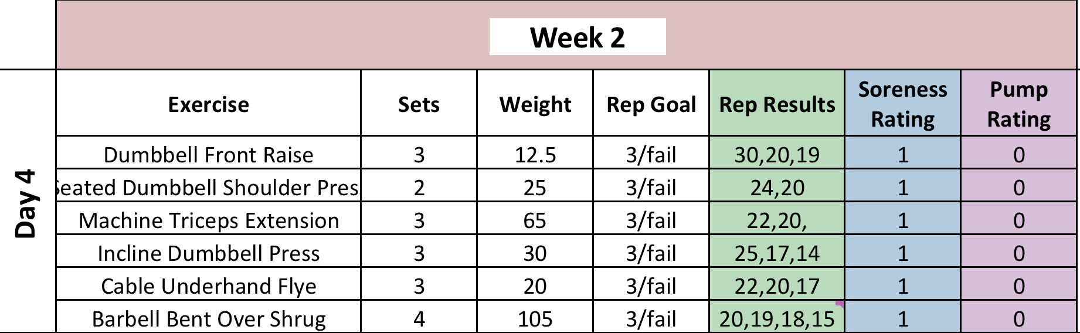Click the Sets column header cell
The height and width of the screenshot is (333, 1080).
point(418,104)
